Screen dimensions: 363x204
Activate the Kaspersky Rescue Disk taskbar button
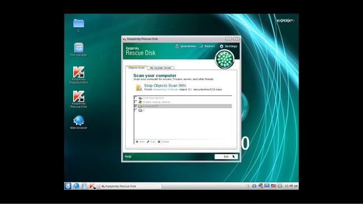tap(131, 186)
